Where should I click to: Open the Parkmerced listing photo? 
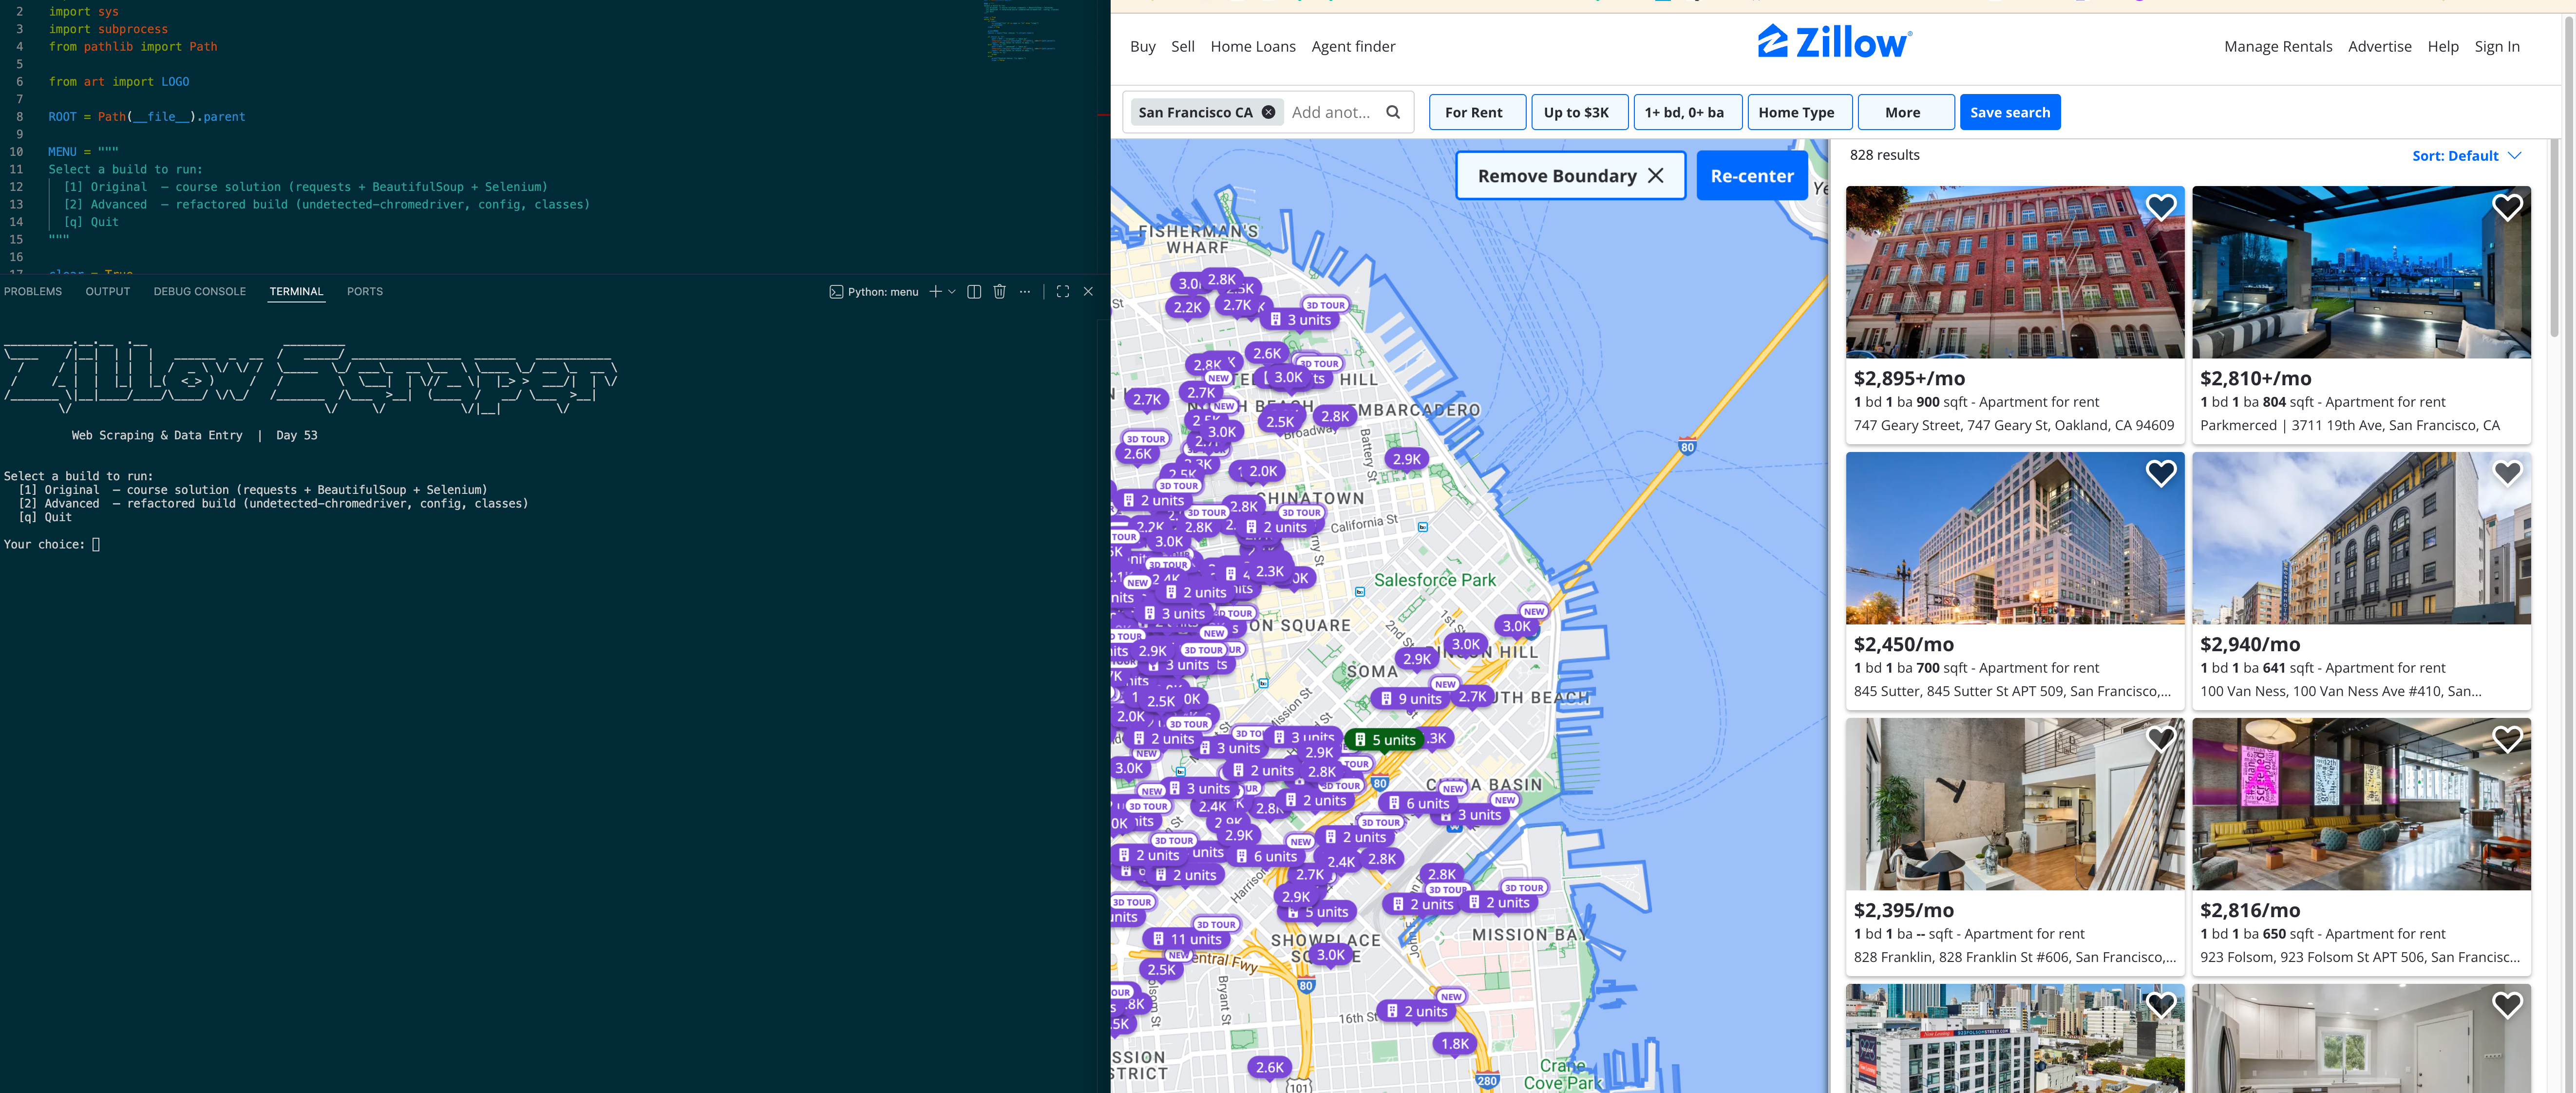click(x=2361, y=272)
